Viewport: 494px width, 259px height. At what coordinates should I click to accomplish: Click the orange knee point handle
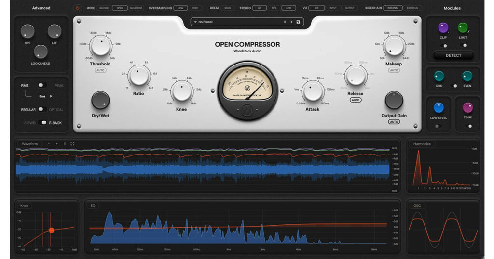coord(51,230)
